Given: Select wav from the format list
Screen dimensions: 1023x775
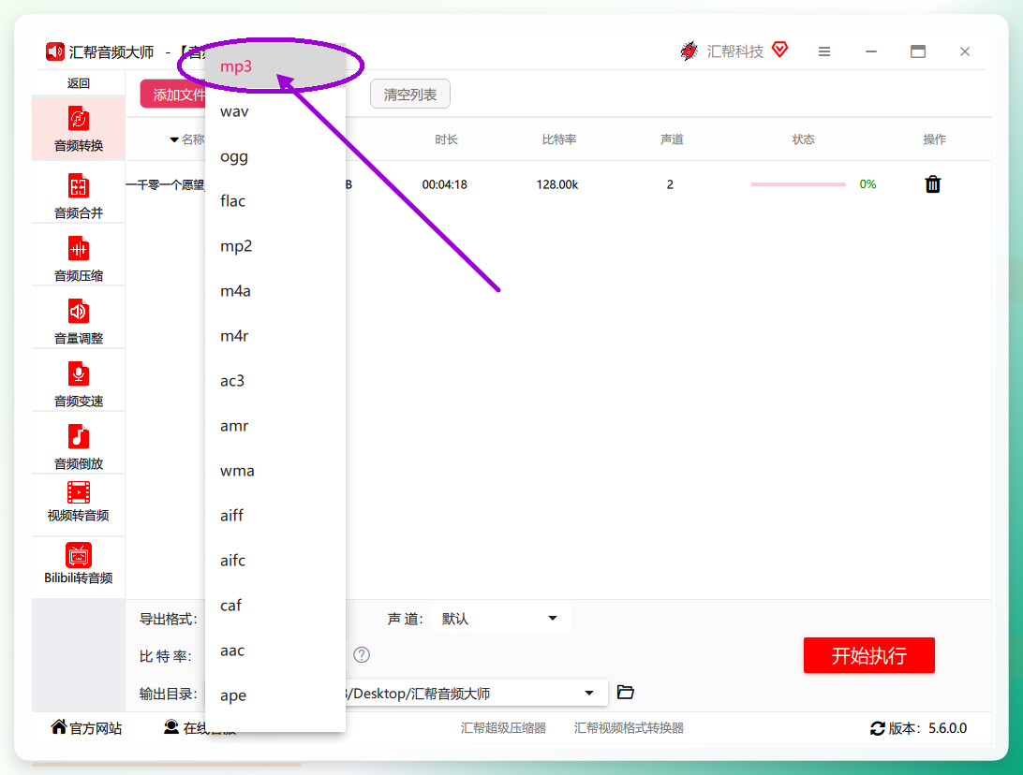Looking at the screenshot, I should click(275, 111).
